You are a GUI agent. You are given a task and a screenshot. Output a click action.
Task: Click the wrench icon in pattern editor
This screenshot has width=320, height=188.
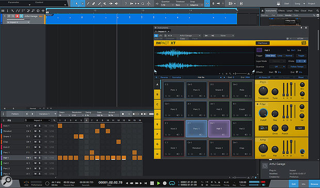(54, 120)
